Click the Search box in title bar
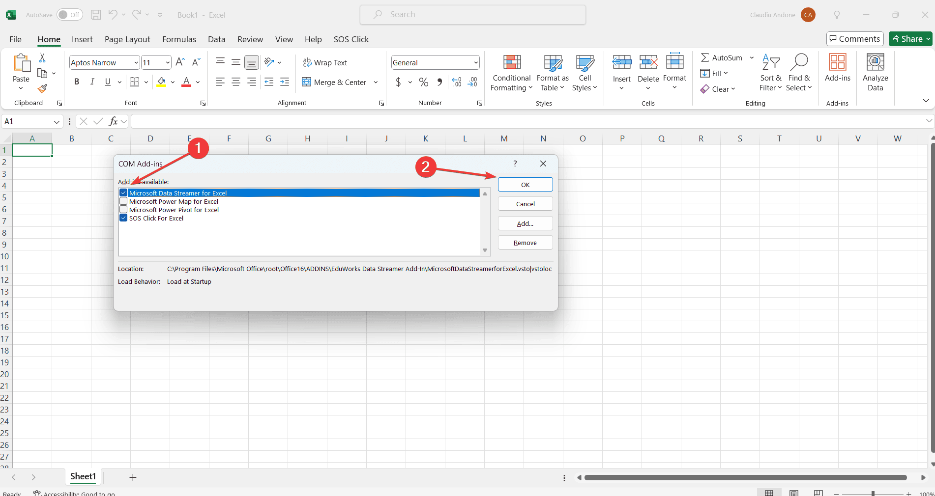 pos(473,15)
